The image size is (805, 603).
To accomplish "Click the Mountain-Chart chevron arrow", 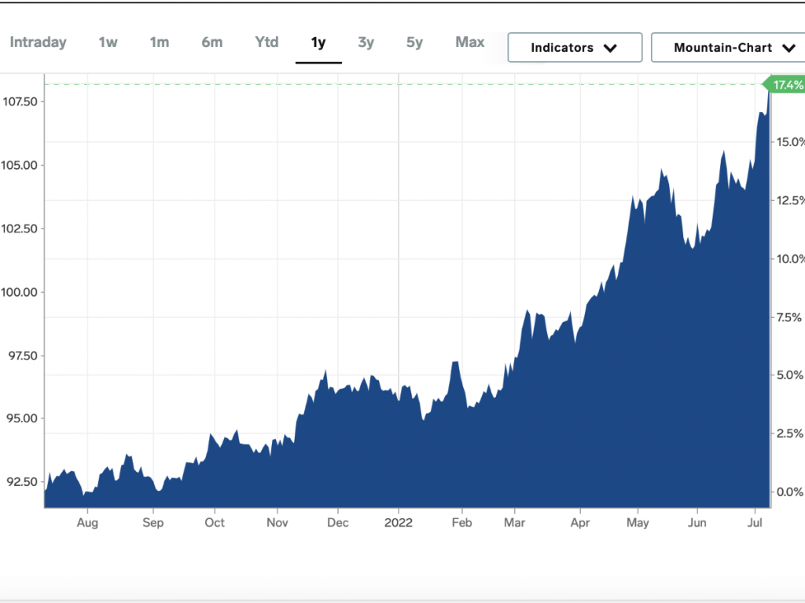I will pyautogui.click(x=788, y=48).
